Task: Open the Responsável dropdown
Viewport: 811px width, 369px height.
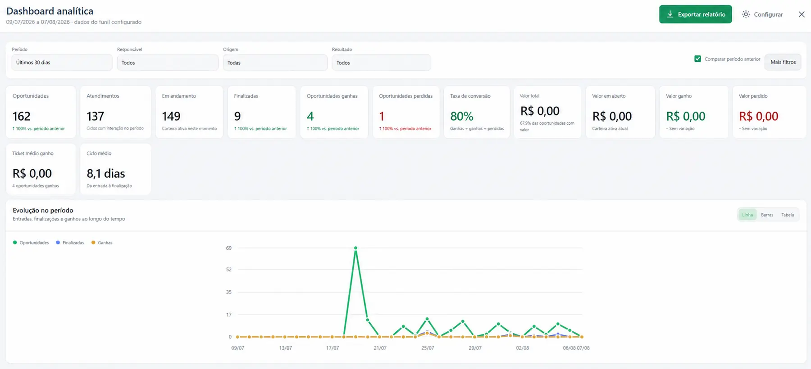Action: click(168, 63)
